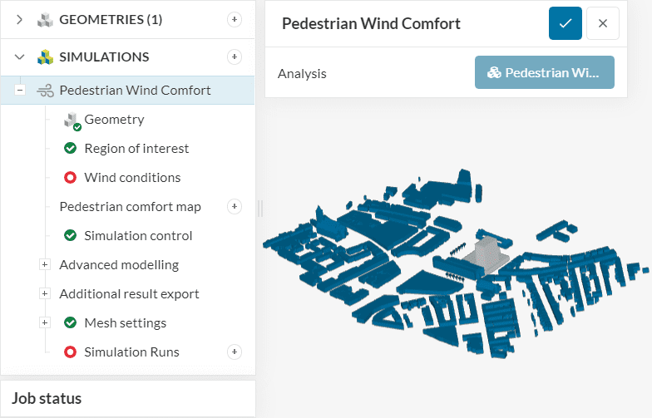Click the Geometries cubes icon
652x418 pixels.
coord(45,20)
